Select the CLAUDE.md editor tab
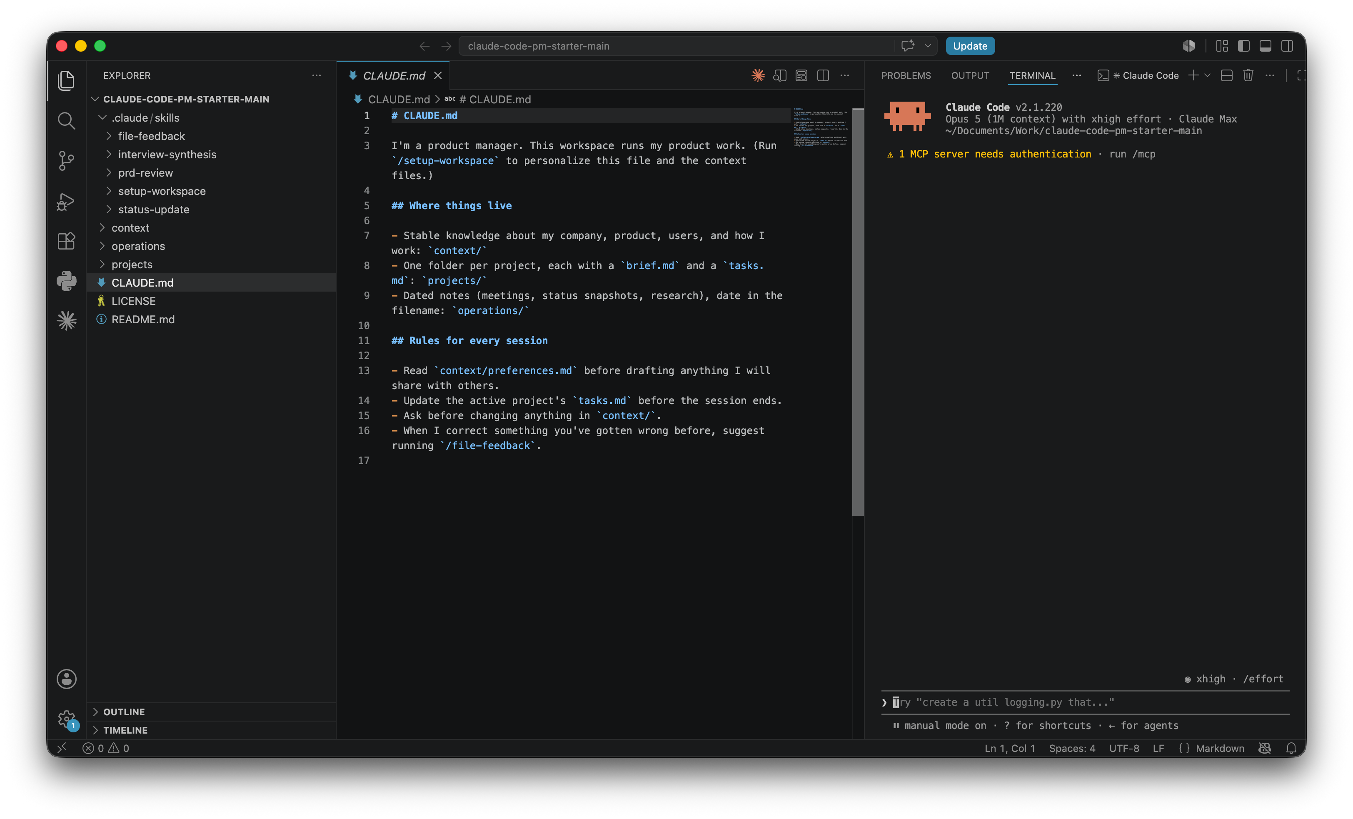1353x819 pixels. click(x=394, y=75)
